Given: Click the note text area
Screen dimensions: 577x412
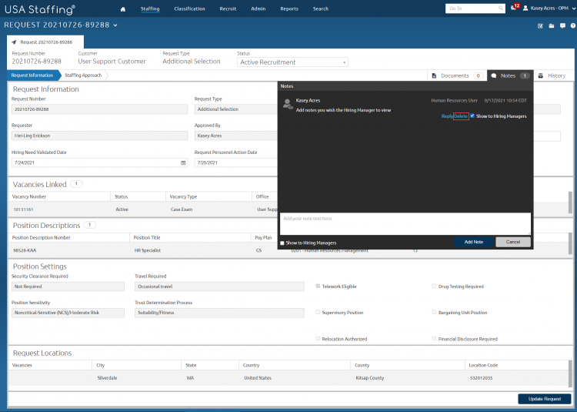Looking at the screenshot, I should pos(405,223).
